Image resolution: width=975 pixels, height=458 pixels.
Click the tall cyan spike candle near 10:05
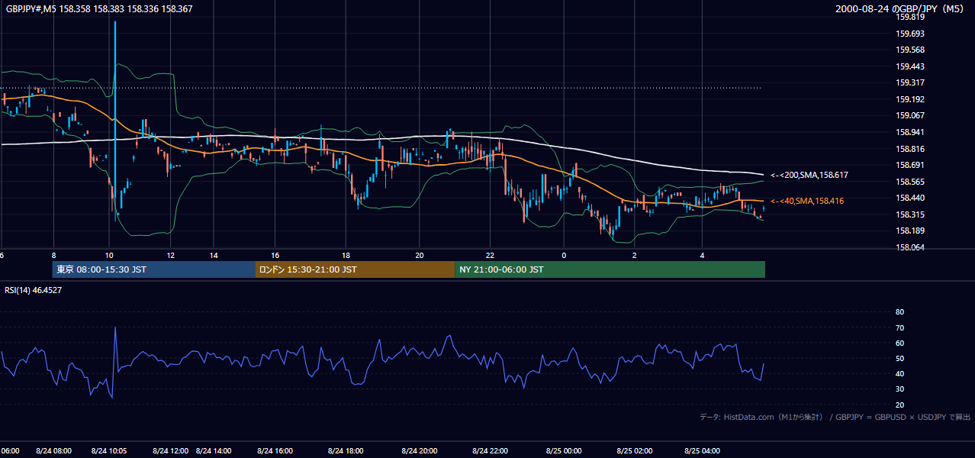click(x=115, y=121)
